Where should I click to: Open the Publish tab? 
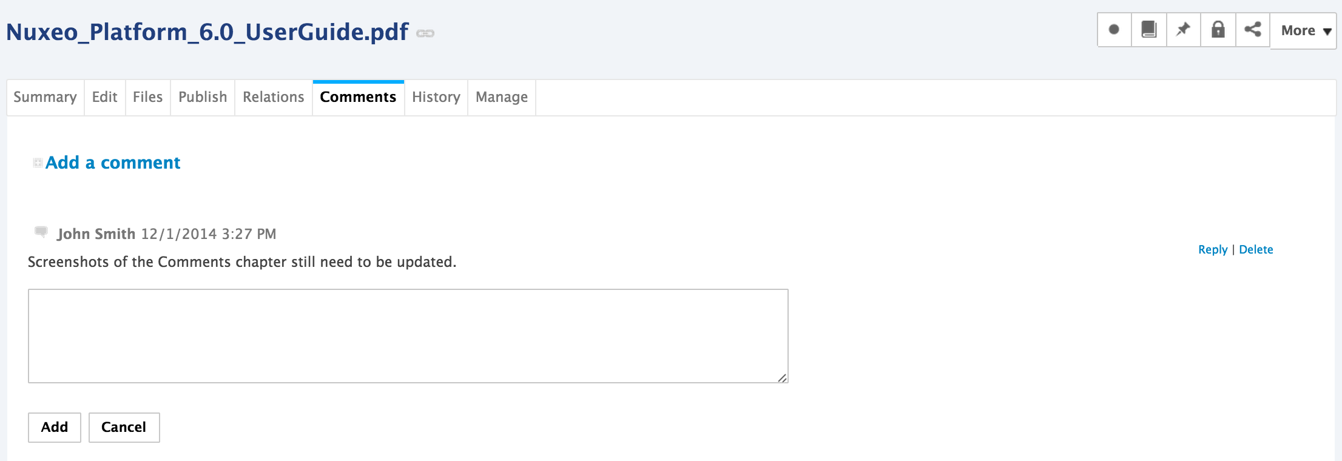point(203,97)
